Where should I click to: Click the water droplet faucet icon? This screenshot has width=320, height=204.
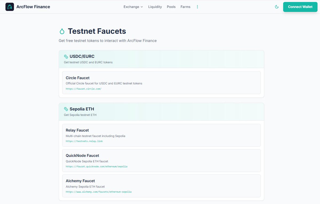coord(62,31)
